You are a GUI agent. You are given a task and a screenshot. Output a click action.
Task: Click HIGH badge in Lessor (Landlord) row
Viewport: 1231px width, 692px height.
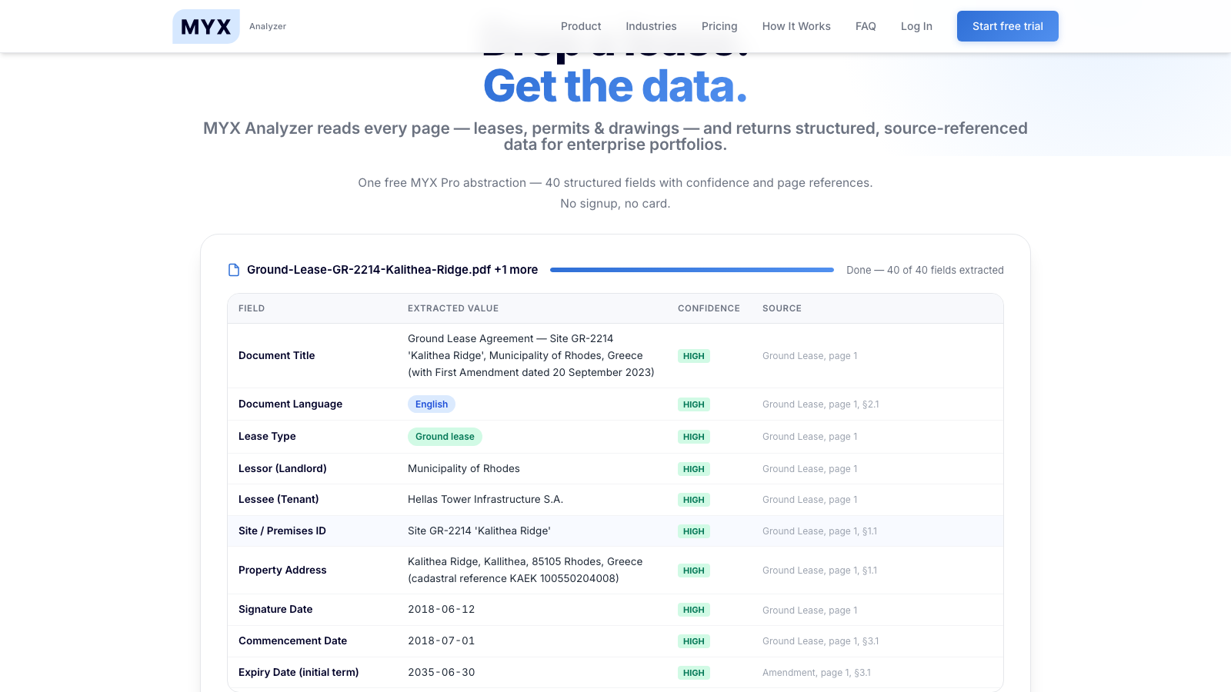[x=694, y=469]
